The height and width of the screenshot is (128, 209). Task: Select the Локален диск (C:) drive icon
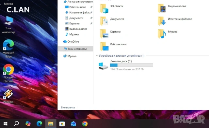click(x=103, y=66)
